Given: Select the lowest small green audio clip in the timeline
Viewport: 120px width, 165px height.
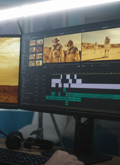Looking at the screenshot, I should (x=67, y=103).
